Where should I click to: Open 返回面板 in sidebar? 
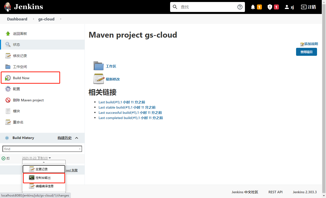(x=20, y=34)
